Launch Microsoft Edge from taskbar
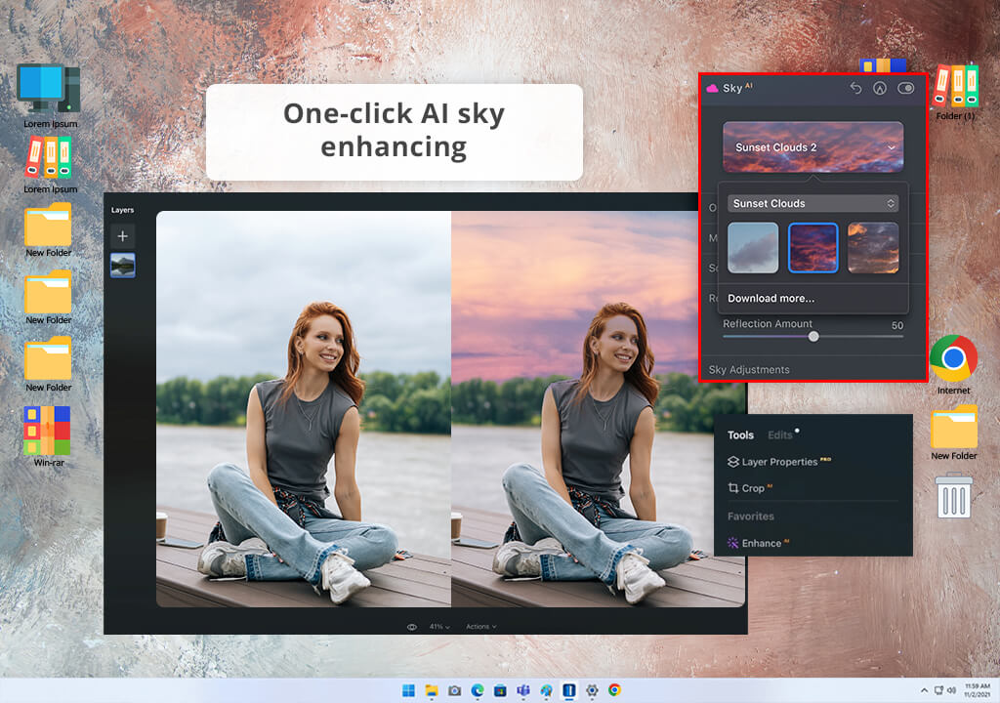 [478, 690]
